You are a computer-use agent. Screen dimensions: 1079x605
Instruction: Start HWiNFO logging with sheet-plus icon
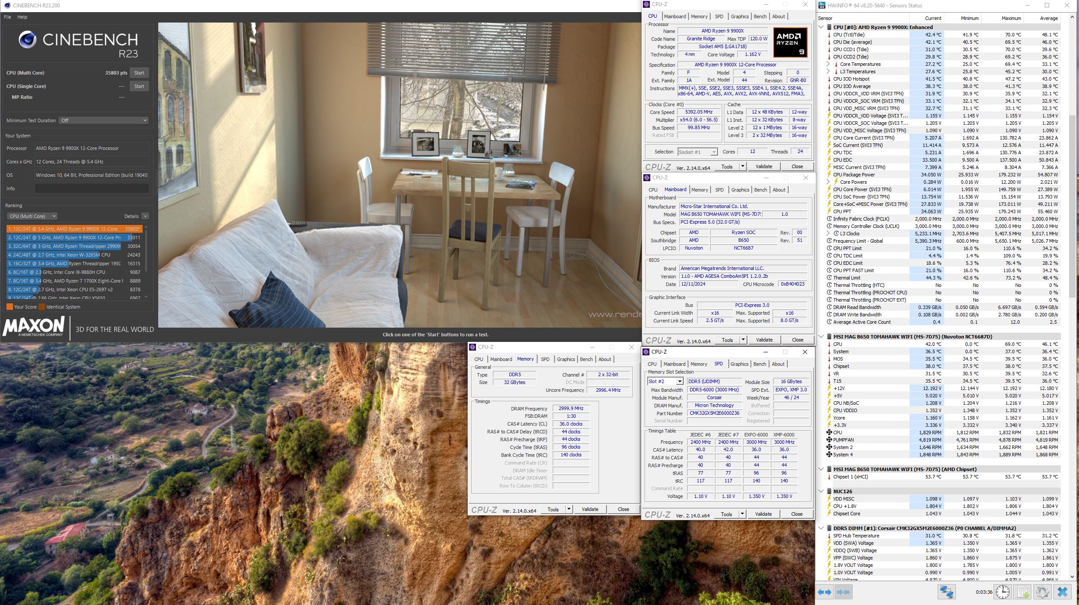tap(1023, 592)
